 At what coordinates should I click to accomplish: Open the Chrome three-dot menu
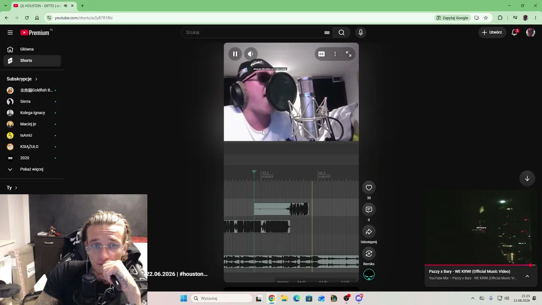(x=536, y=18)
